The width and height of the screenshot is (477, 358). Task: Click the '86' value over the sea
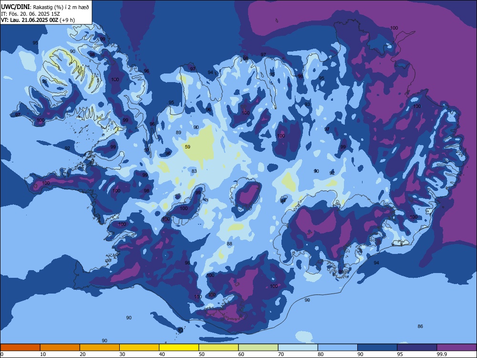pos(420,326)
